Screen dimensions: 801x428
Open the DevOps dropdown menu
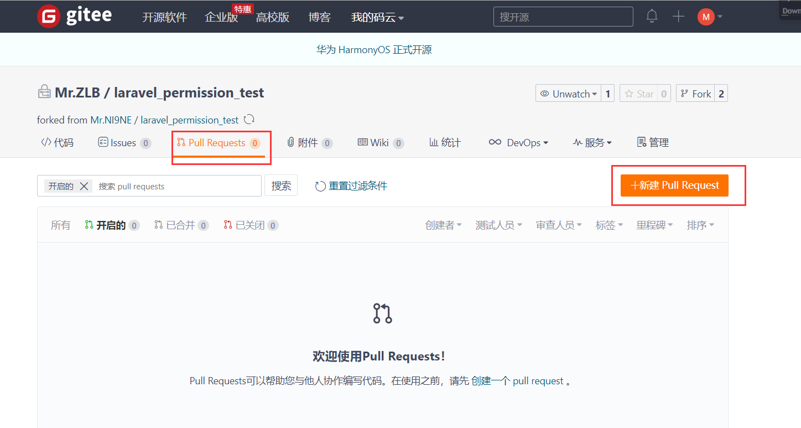tap(518, 143)
